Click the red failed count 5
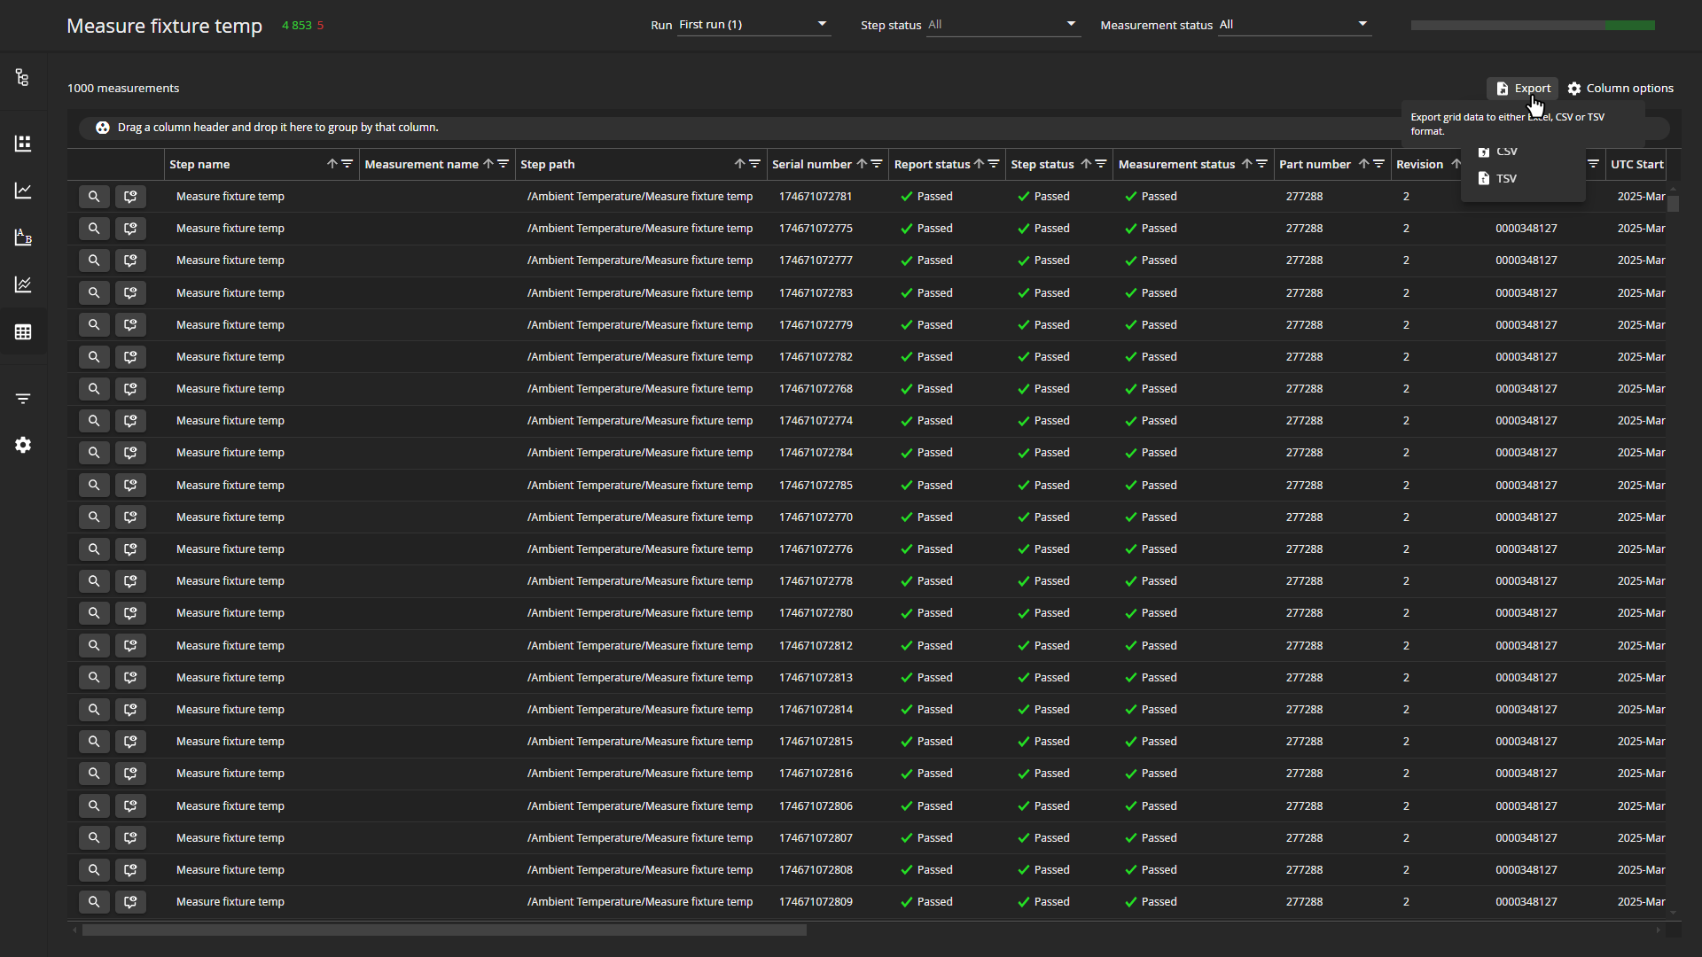Screen dimensions: 1702x957 320,26
